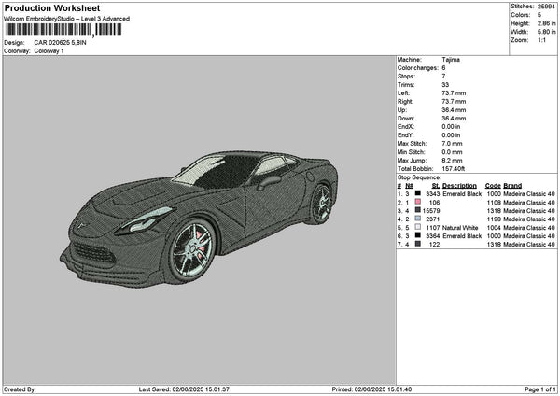The height and width of the screenshot is (396, 560).
Task: Click the light blue swatch in stop row 4
Action: pyautogui.click(x=418, y=219)
